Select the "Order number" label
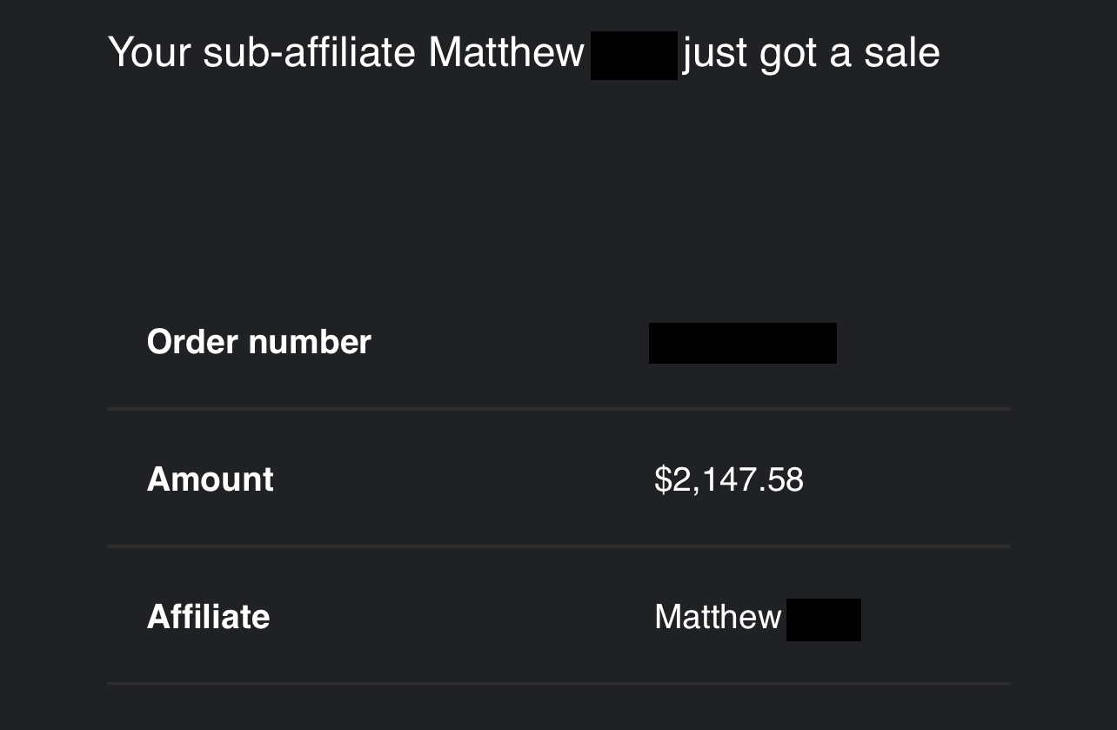Viewport: 1117px width, 730px height. click(x=259, y=342)
